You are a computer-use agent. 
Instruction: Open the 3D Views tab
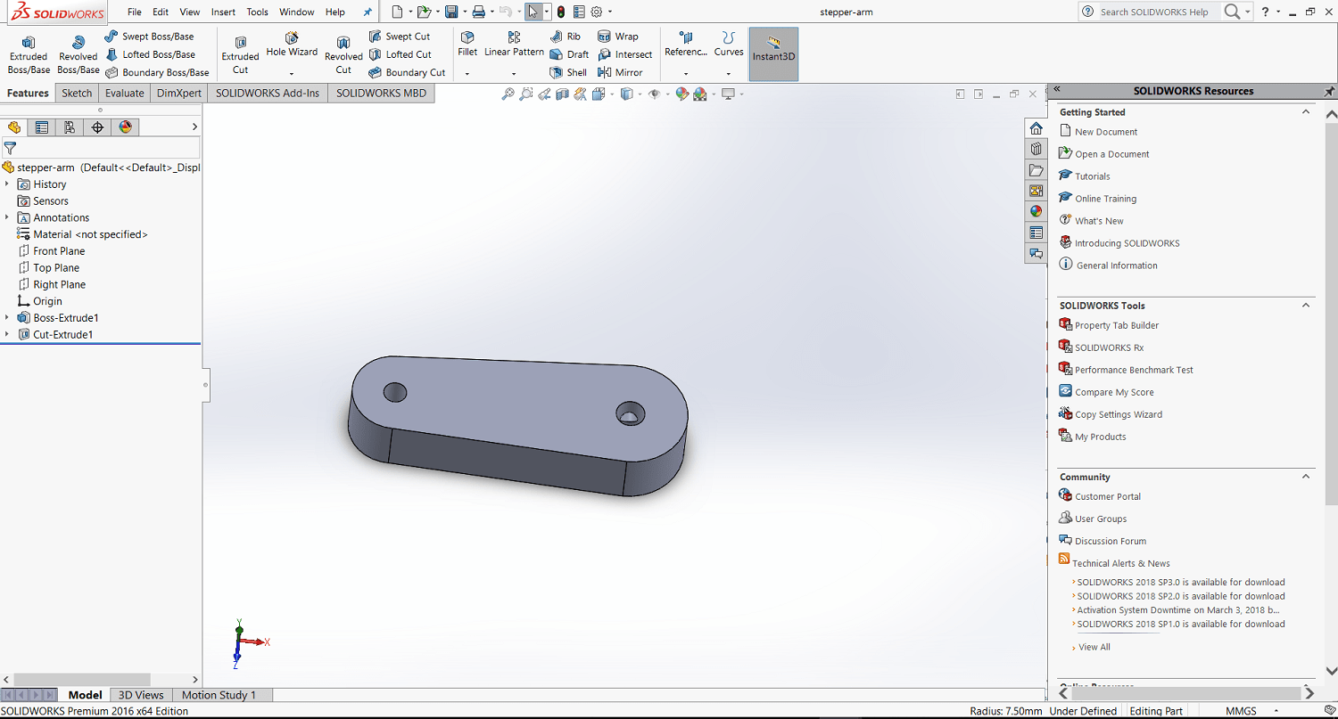[x=141, y=695]
